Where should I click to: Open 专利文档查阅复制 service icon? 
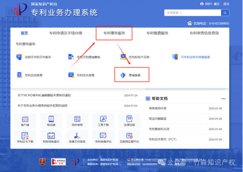[71, 57]
